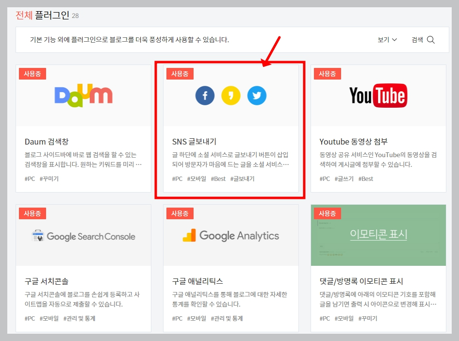Click the plugin count 28
Screen dimensions: 459x341
coord(75,16)
